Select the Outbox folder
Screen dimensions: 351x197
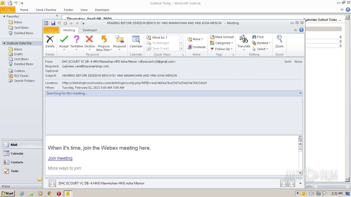[20, 71]
